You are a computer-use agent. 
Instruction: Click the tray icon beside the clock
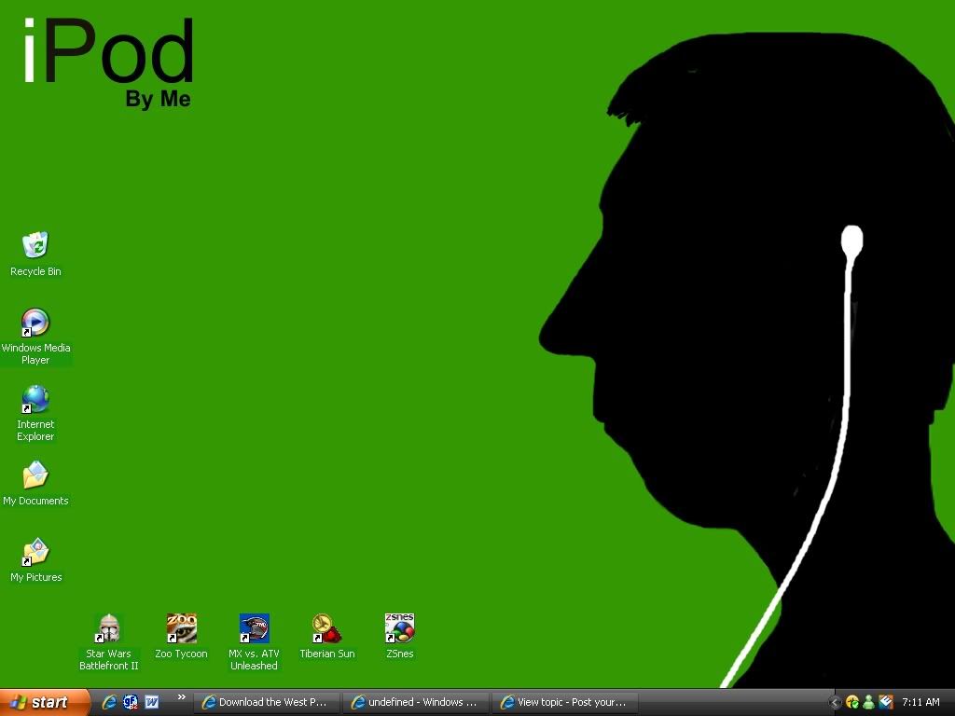(x=886, y=703)
